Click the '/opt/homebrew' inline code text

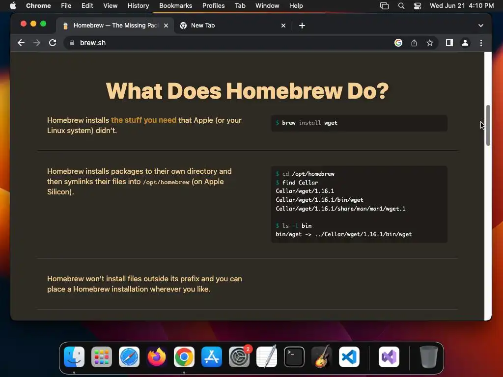166,182
